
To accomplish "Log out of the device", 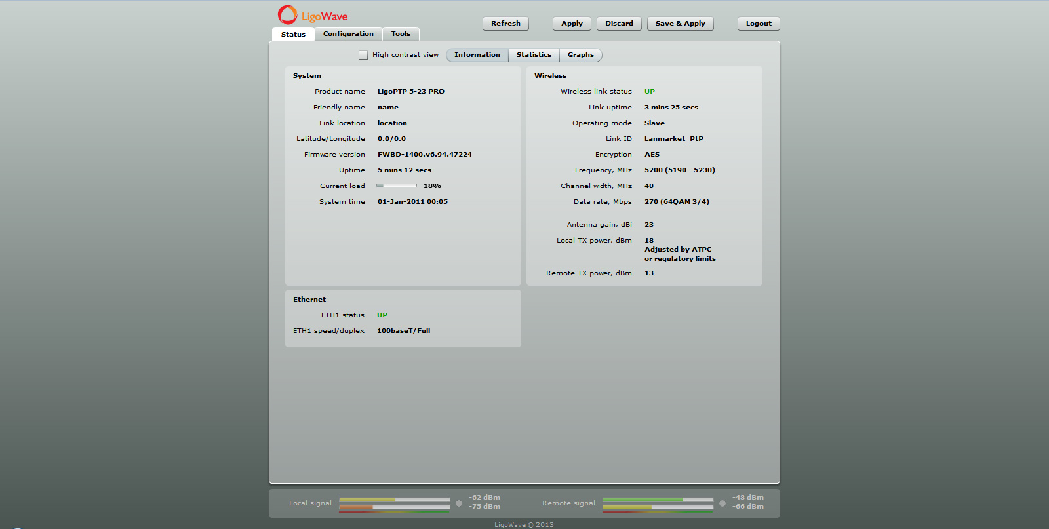I will [759, 24].
